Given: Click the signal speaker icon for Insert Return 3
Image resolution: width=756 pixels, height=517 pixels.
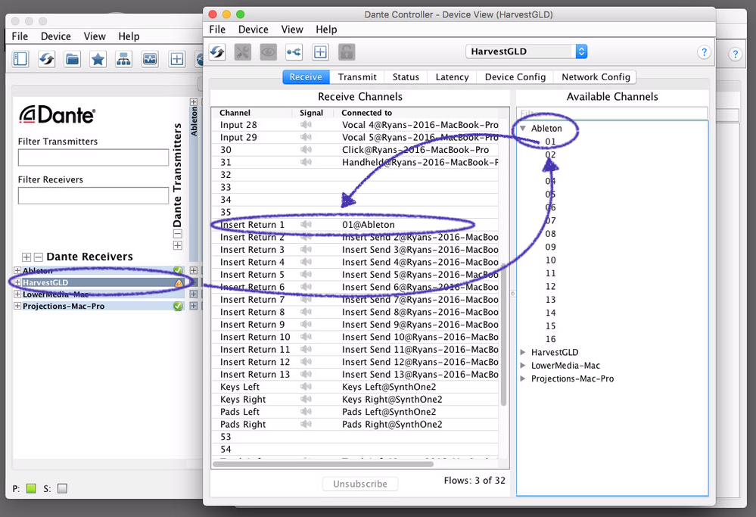Looking at the screenshot, I should pyautogui.click(x=306, y=249).
